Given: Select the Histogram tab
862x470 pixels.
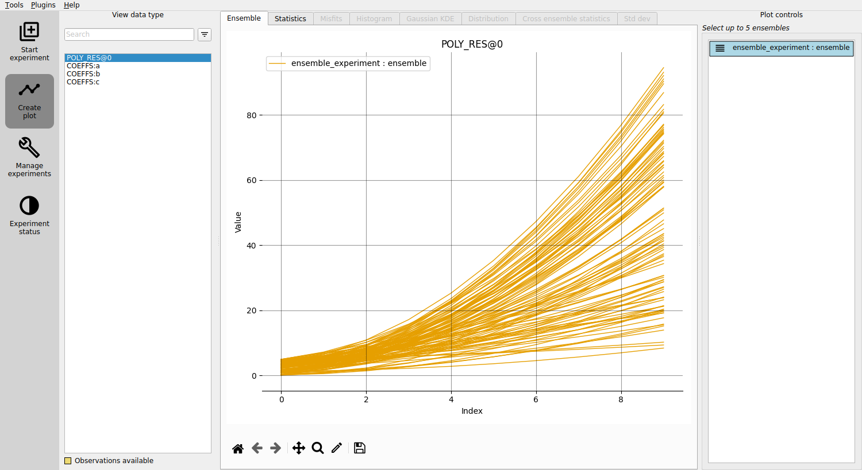Looking at the screenshot, I should click(374, 19).
